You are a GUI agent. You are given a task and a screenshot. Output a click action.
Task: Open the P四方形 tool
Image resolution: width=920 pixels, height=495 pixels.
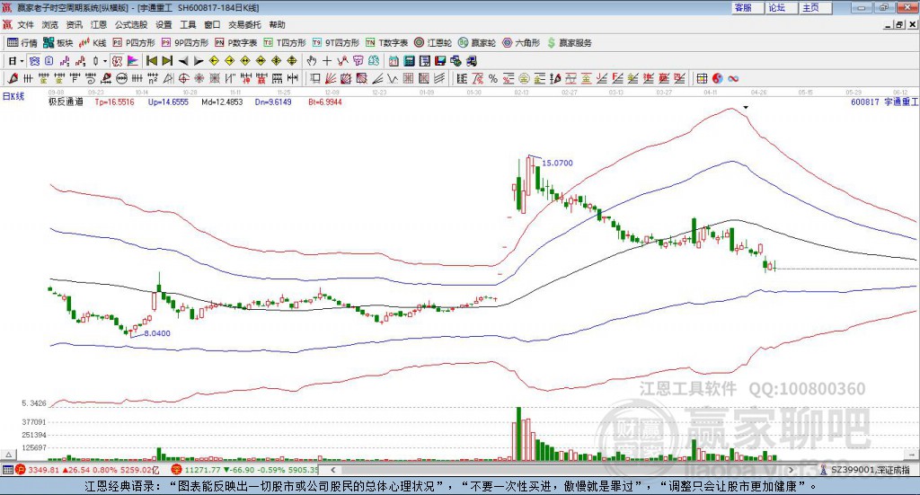pyautogui.click(x=134, y=43)
